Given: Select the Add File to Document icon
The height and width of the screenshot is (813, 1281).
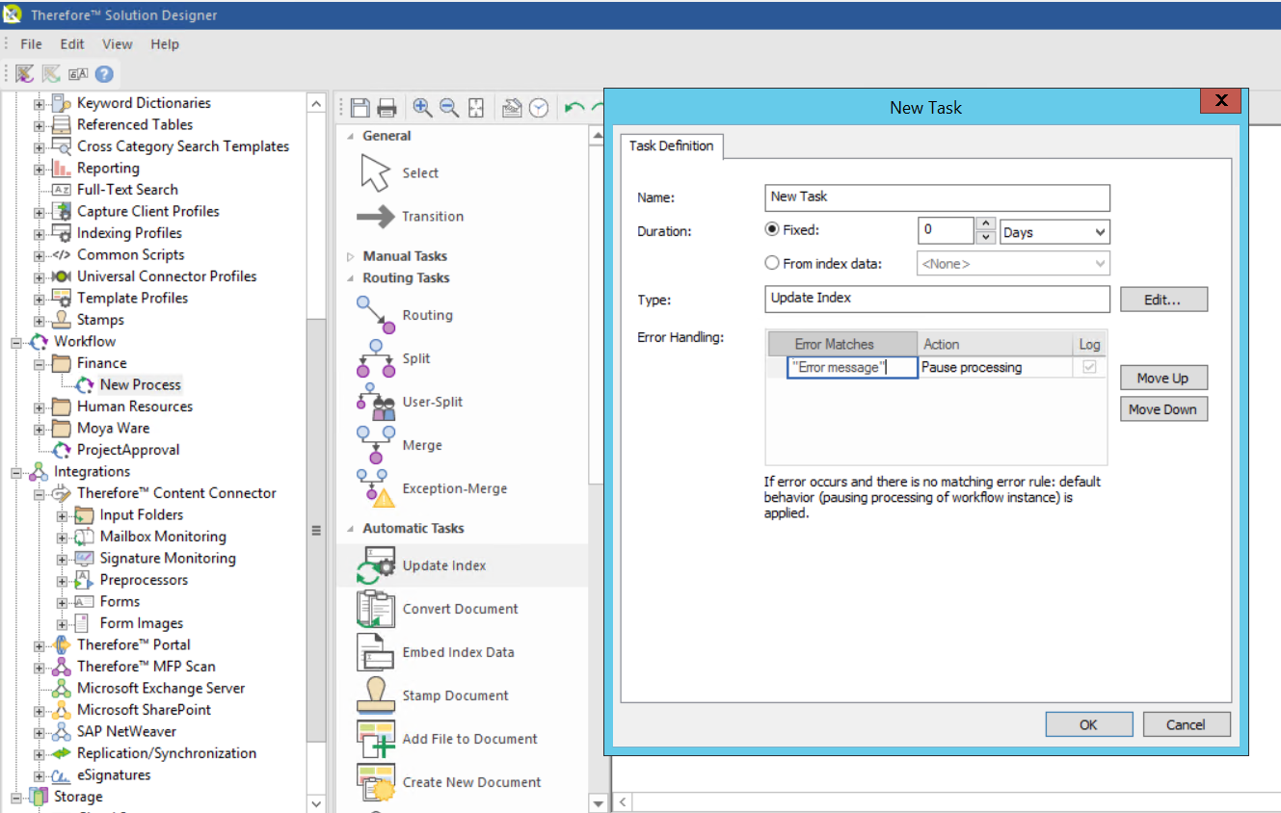Looking at the screenshot, I should (376, 739).
